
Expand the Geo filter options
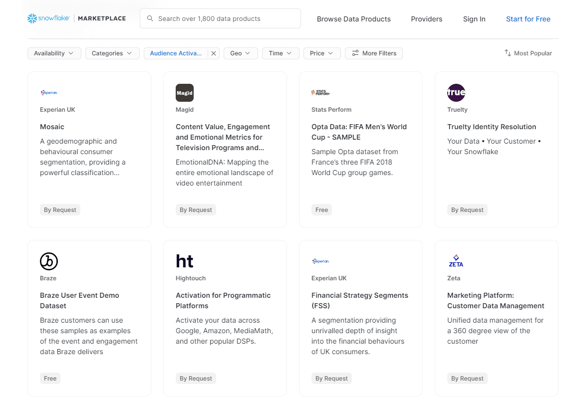click(x=241, y=53)
